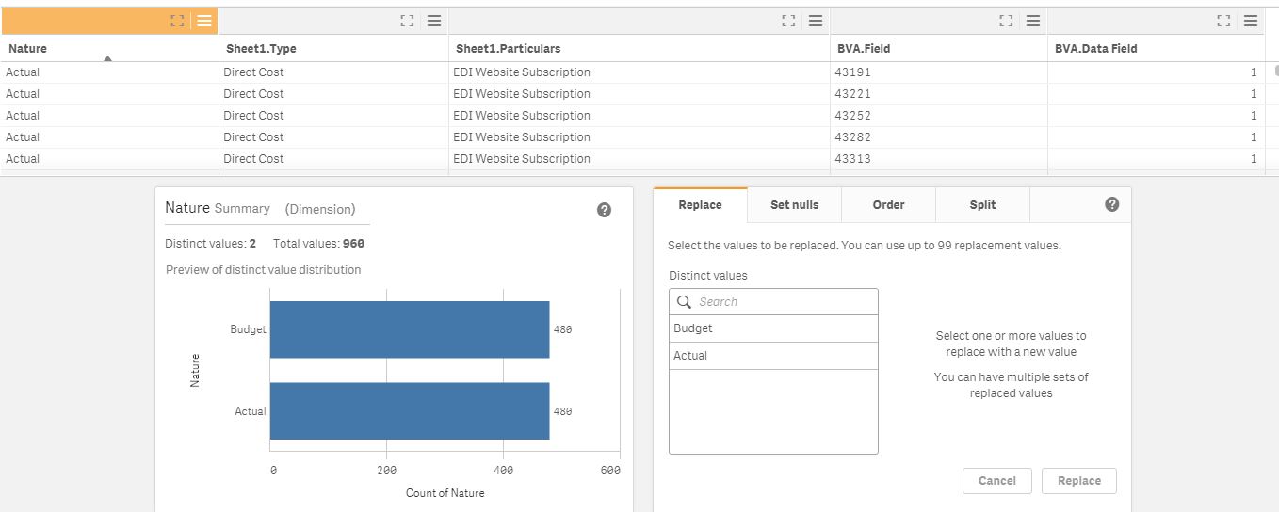
Task: Select Budget in the distinct values list
Action: [x=693, y=328]
